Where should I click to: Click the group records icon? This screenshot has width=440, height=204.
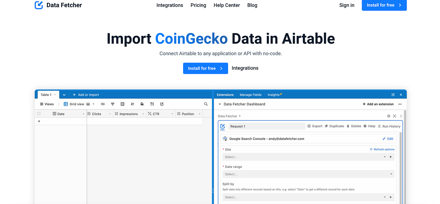[x=122, y=104]
